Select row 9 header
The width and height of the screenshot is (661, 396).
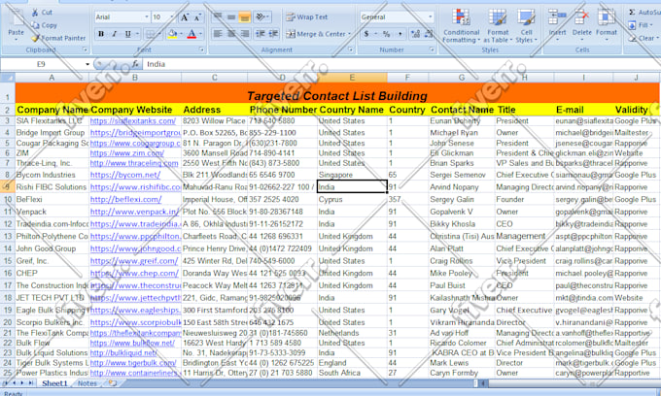coord(8,187)
